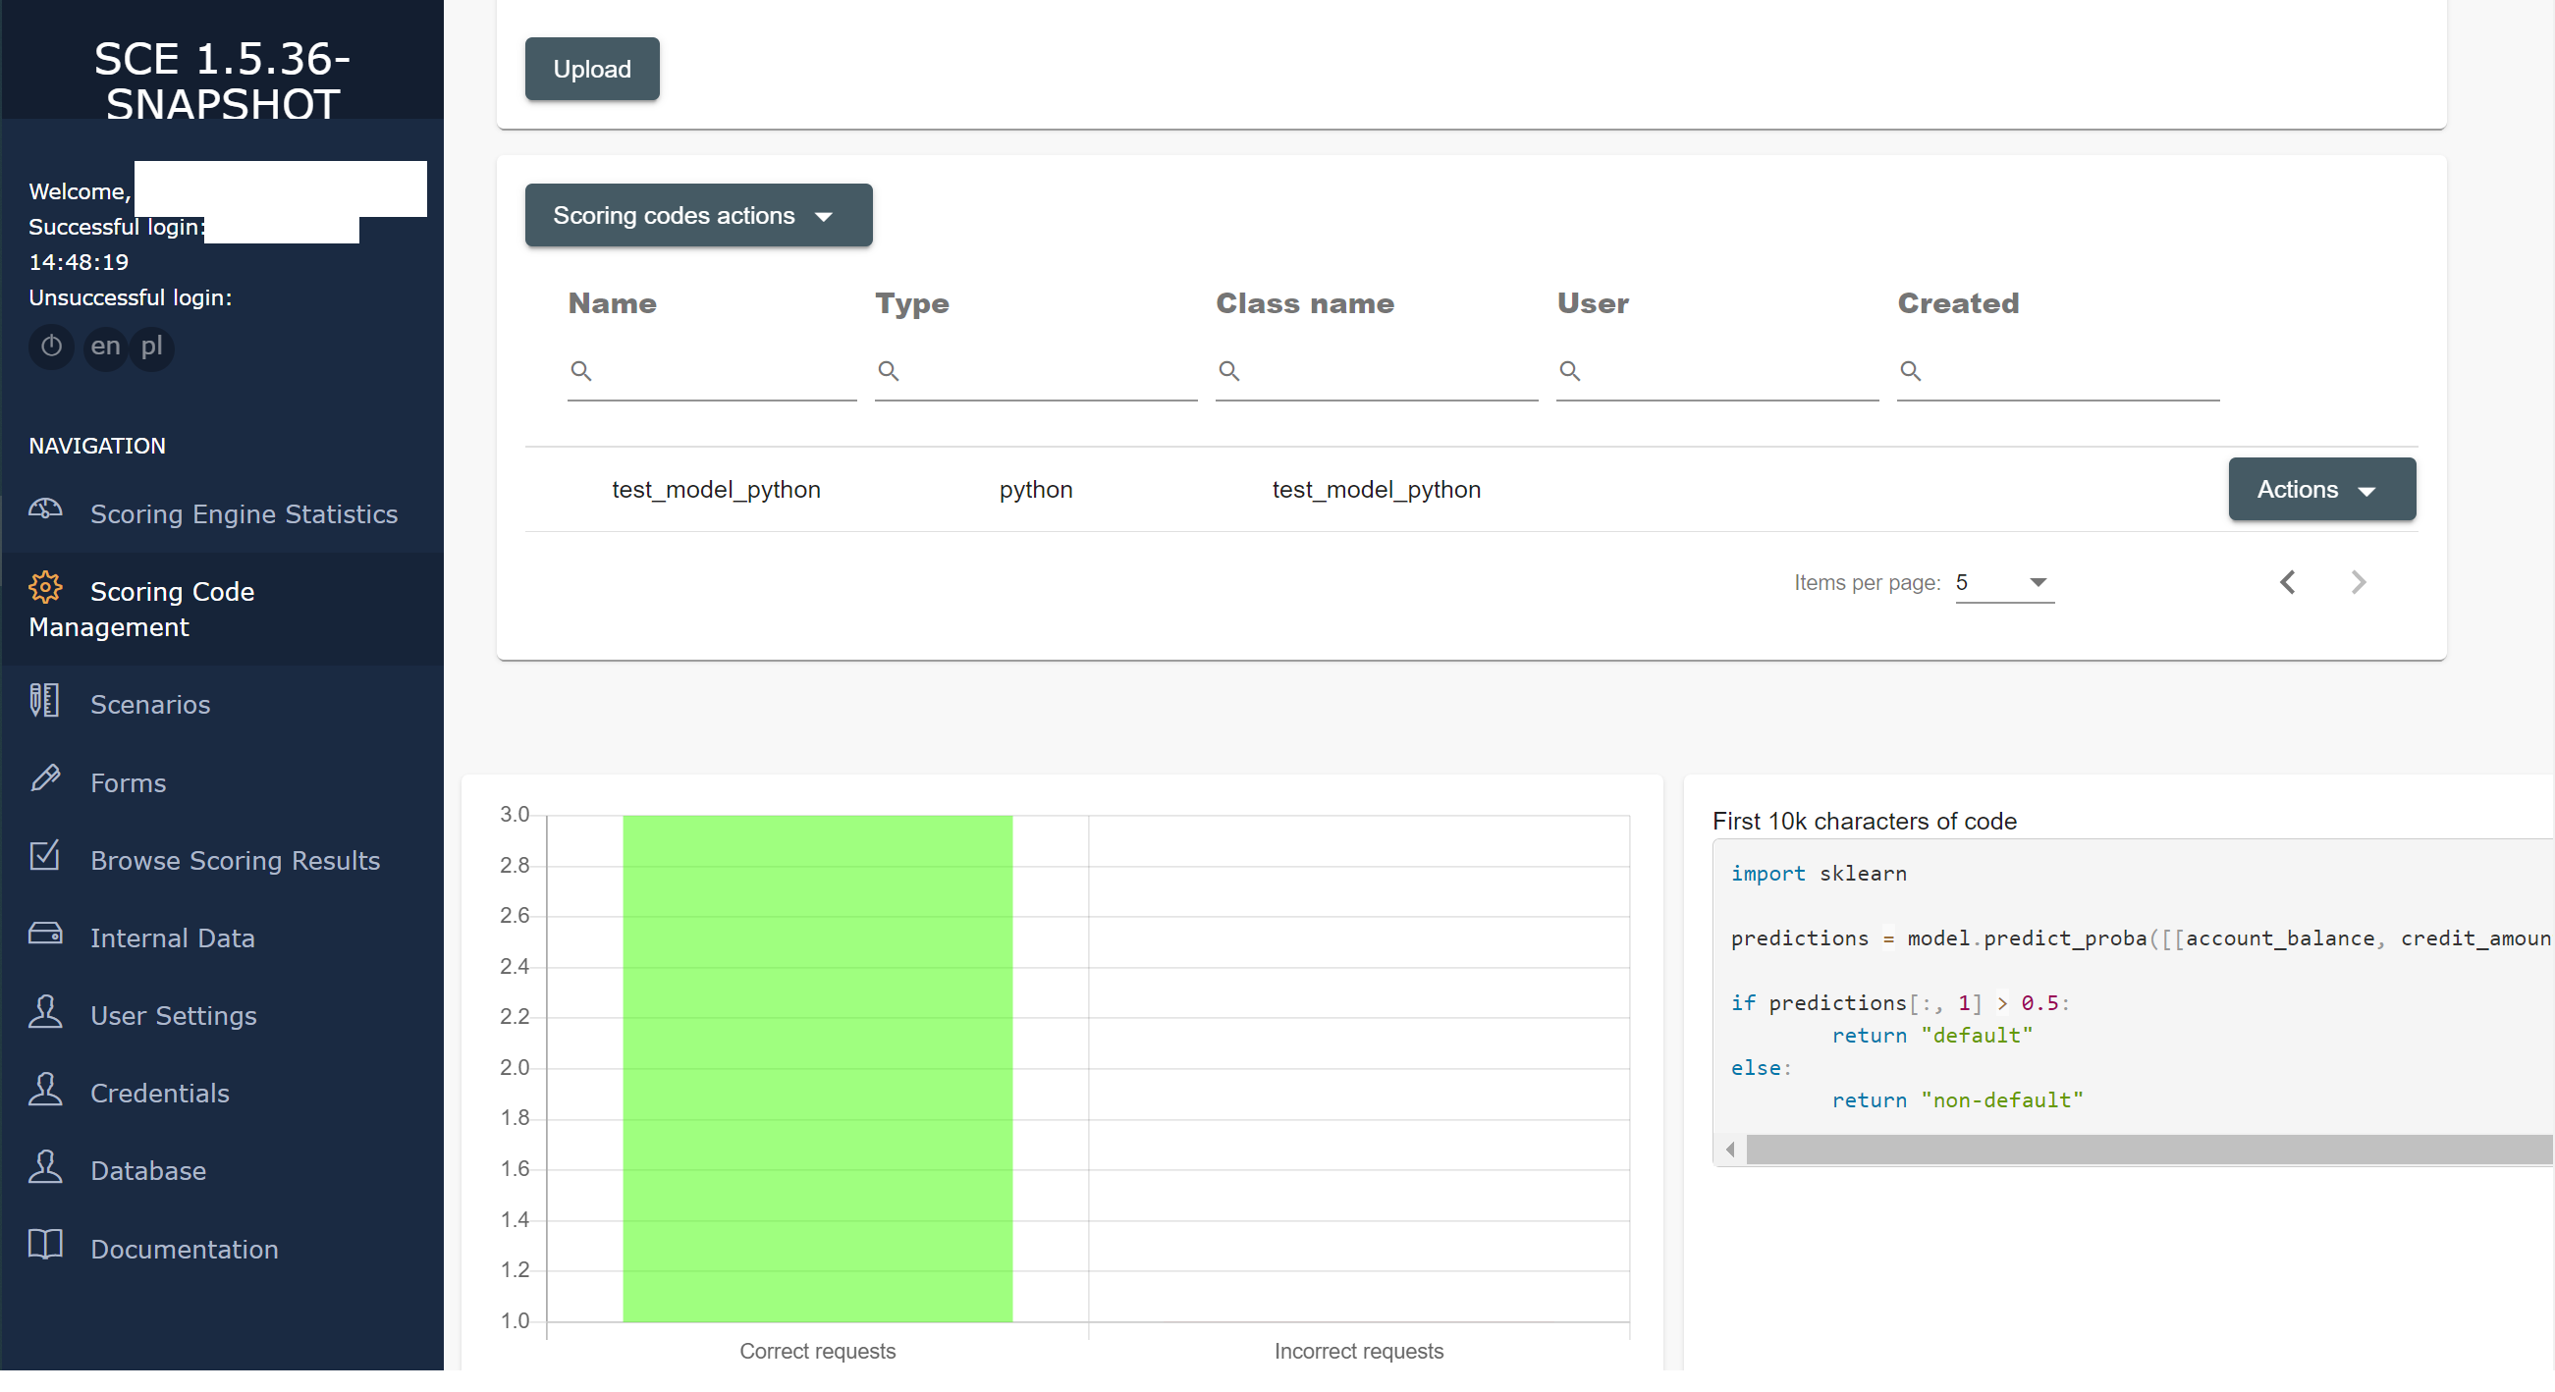The image size is (2555, 1392).
Task: Click the Documentation book icon
Action: 44,1246
